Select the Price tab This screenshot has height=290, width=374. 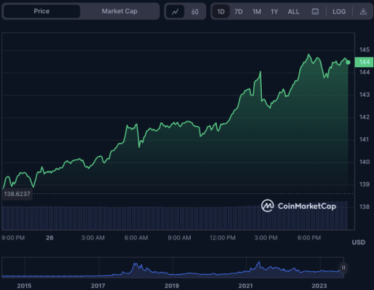coord(42,11)
